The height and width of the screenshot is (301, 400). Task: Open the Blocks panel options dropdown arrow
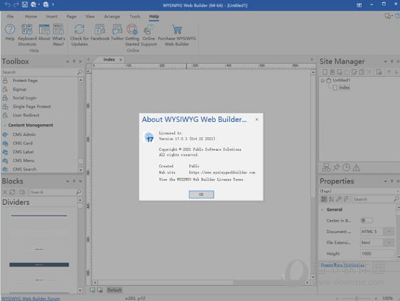67,182
